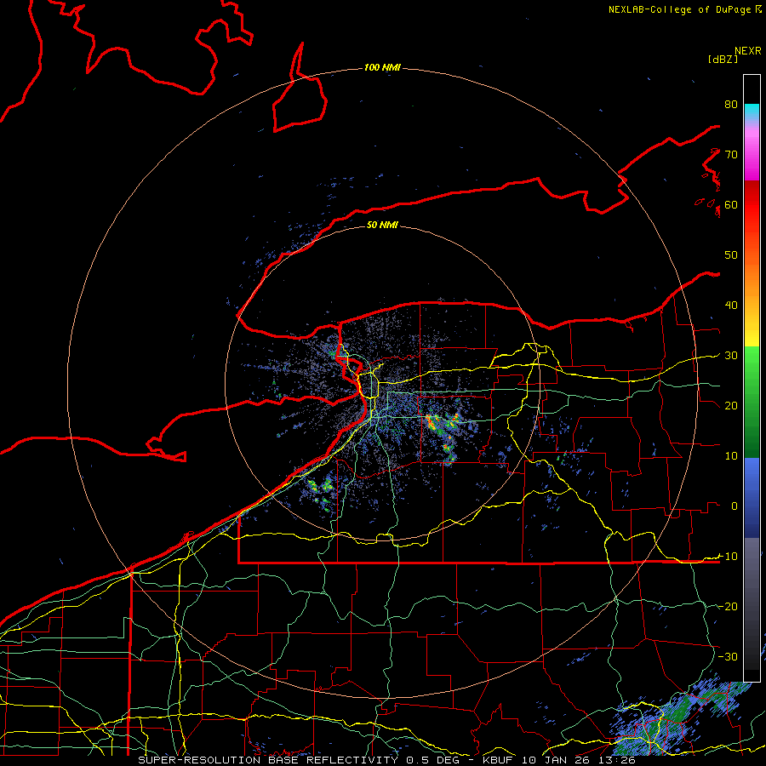This screenshot has height=766, width=766.
Task: Click the -30 dBZ value on legend
Action: (728, 656)
